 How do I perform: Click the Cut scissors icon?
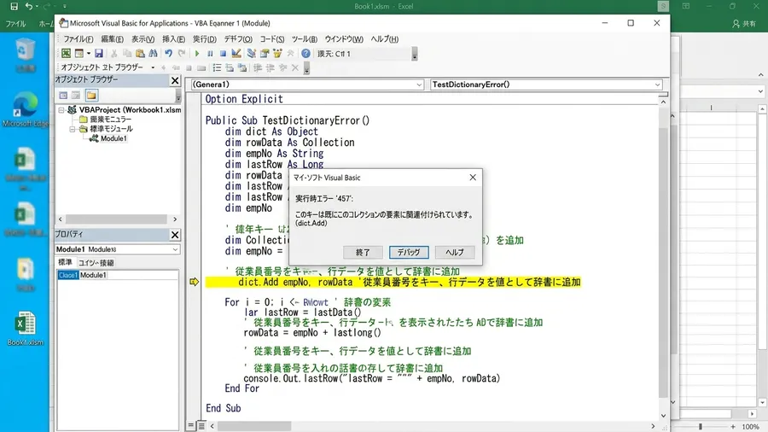click(x=114, y=54)
